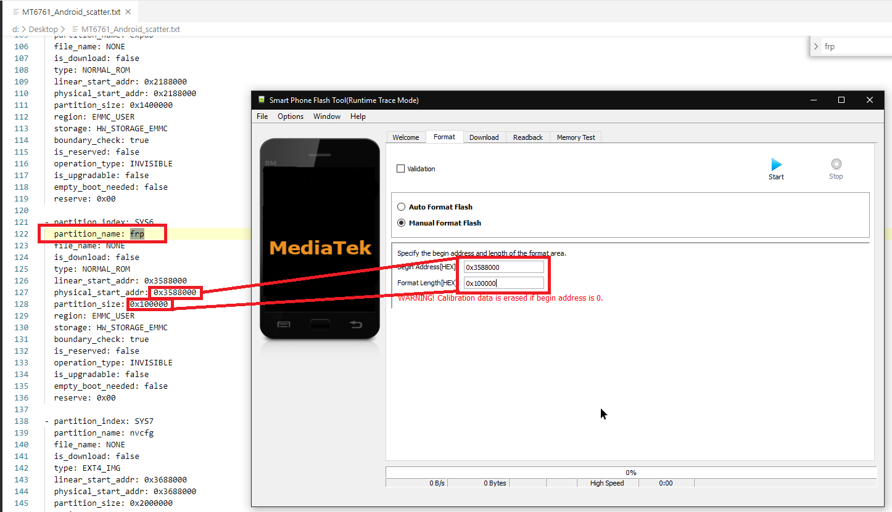Click partition_size: 0x2000000 on line 145
892x512 pixels.
(x=114, y=503)
